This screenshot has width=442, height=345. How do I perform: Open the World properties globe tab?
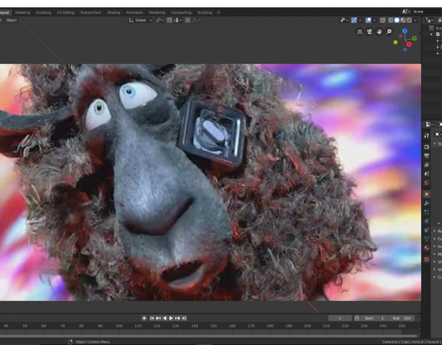tap(426, 183)
